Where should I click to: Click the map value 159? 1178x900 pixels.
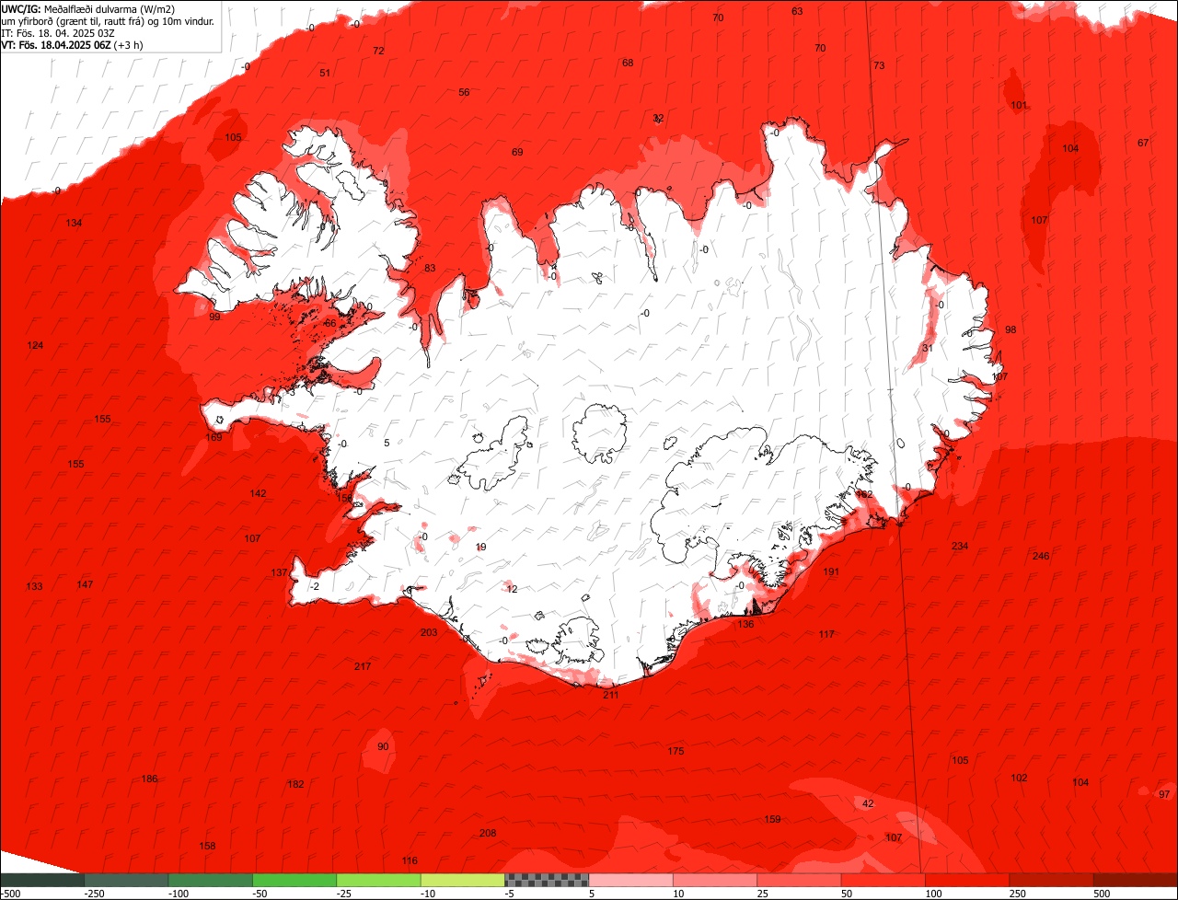pos(773,819)
